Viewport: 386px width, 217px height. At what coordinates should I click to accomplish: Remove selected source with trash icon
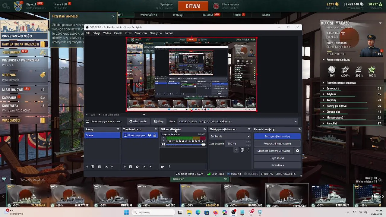131,167
